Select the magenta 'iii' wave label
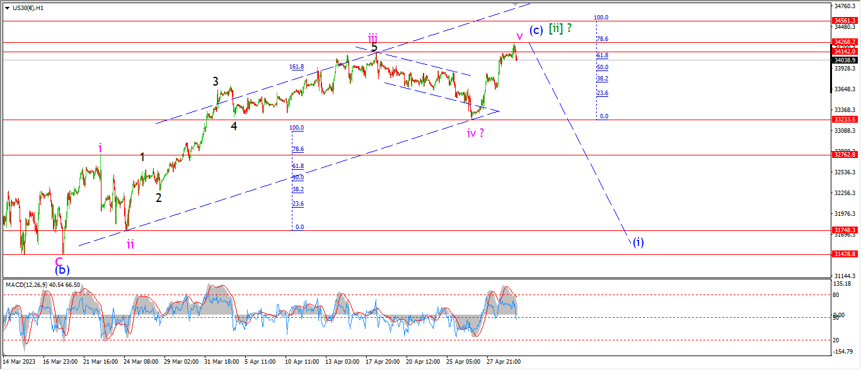Screen dimensions: 861x370 373,36
